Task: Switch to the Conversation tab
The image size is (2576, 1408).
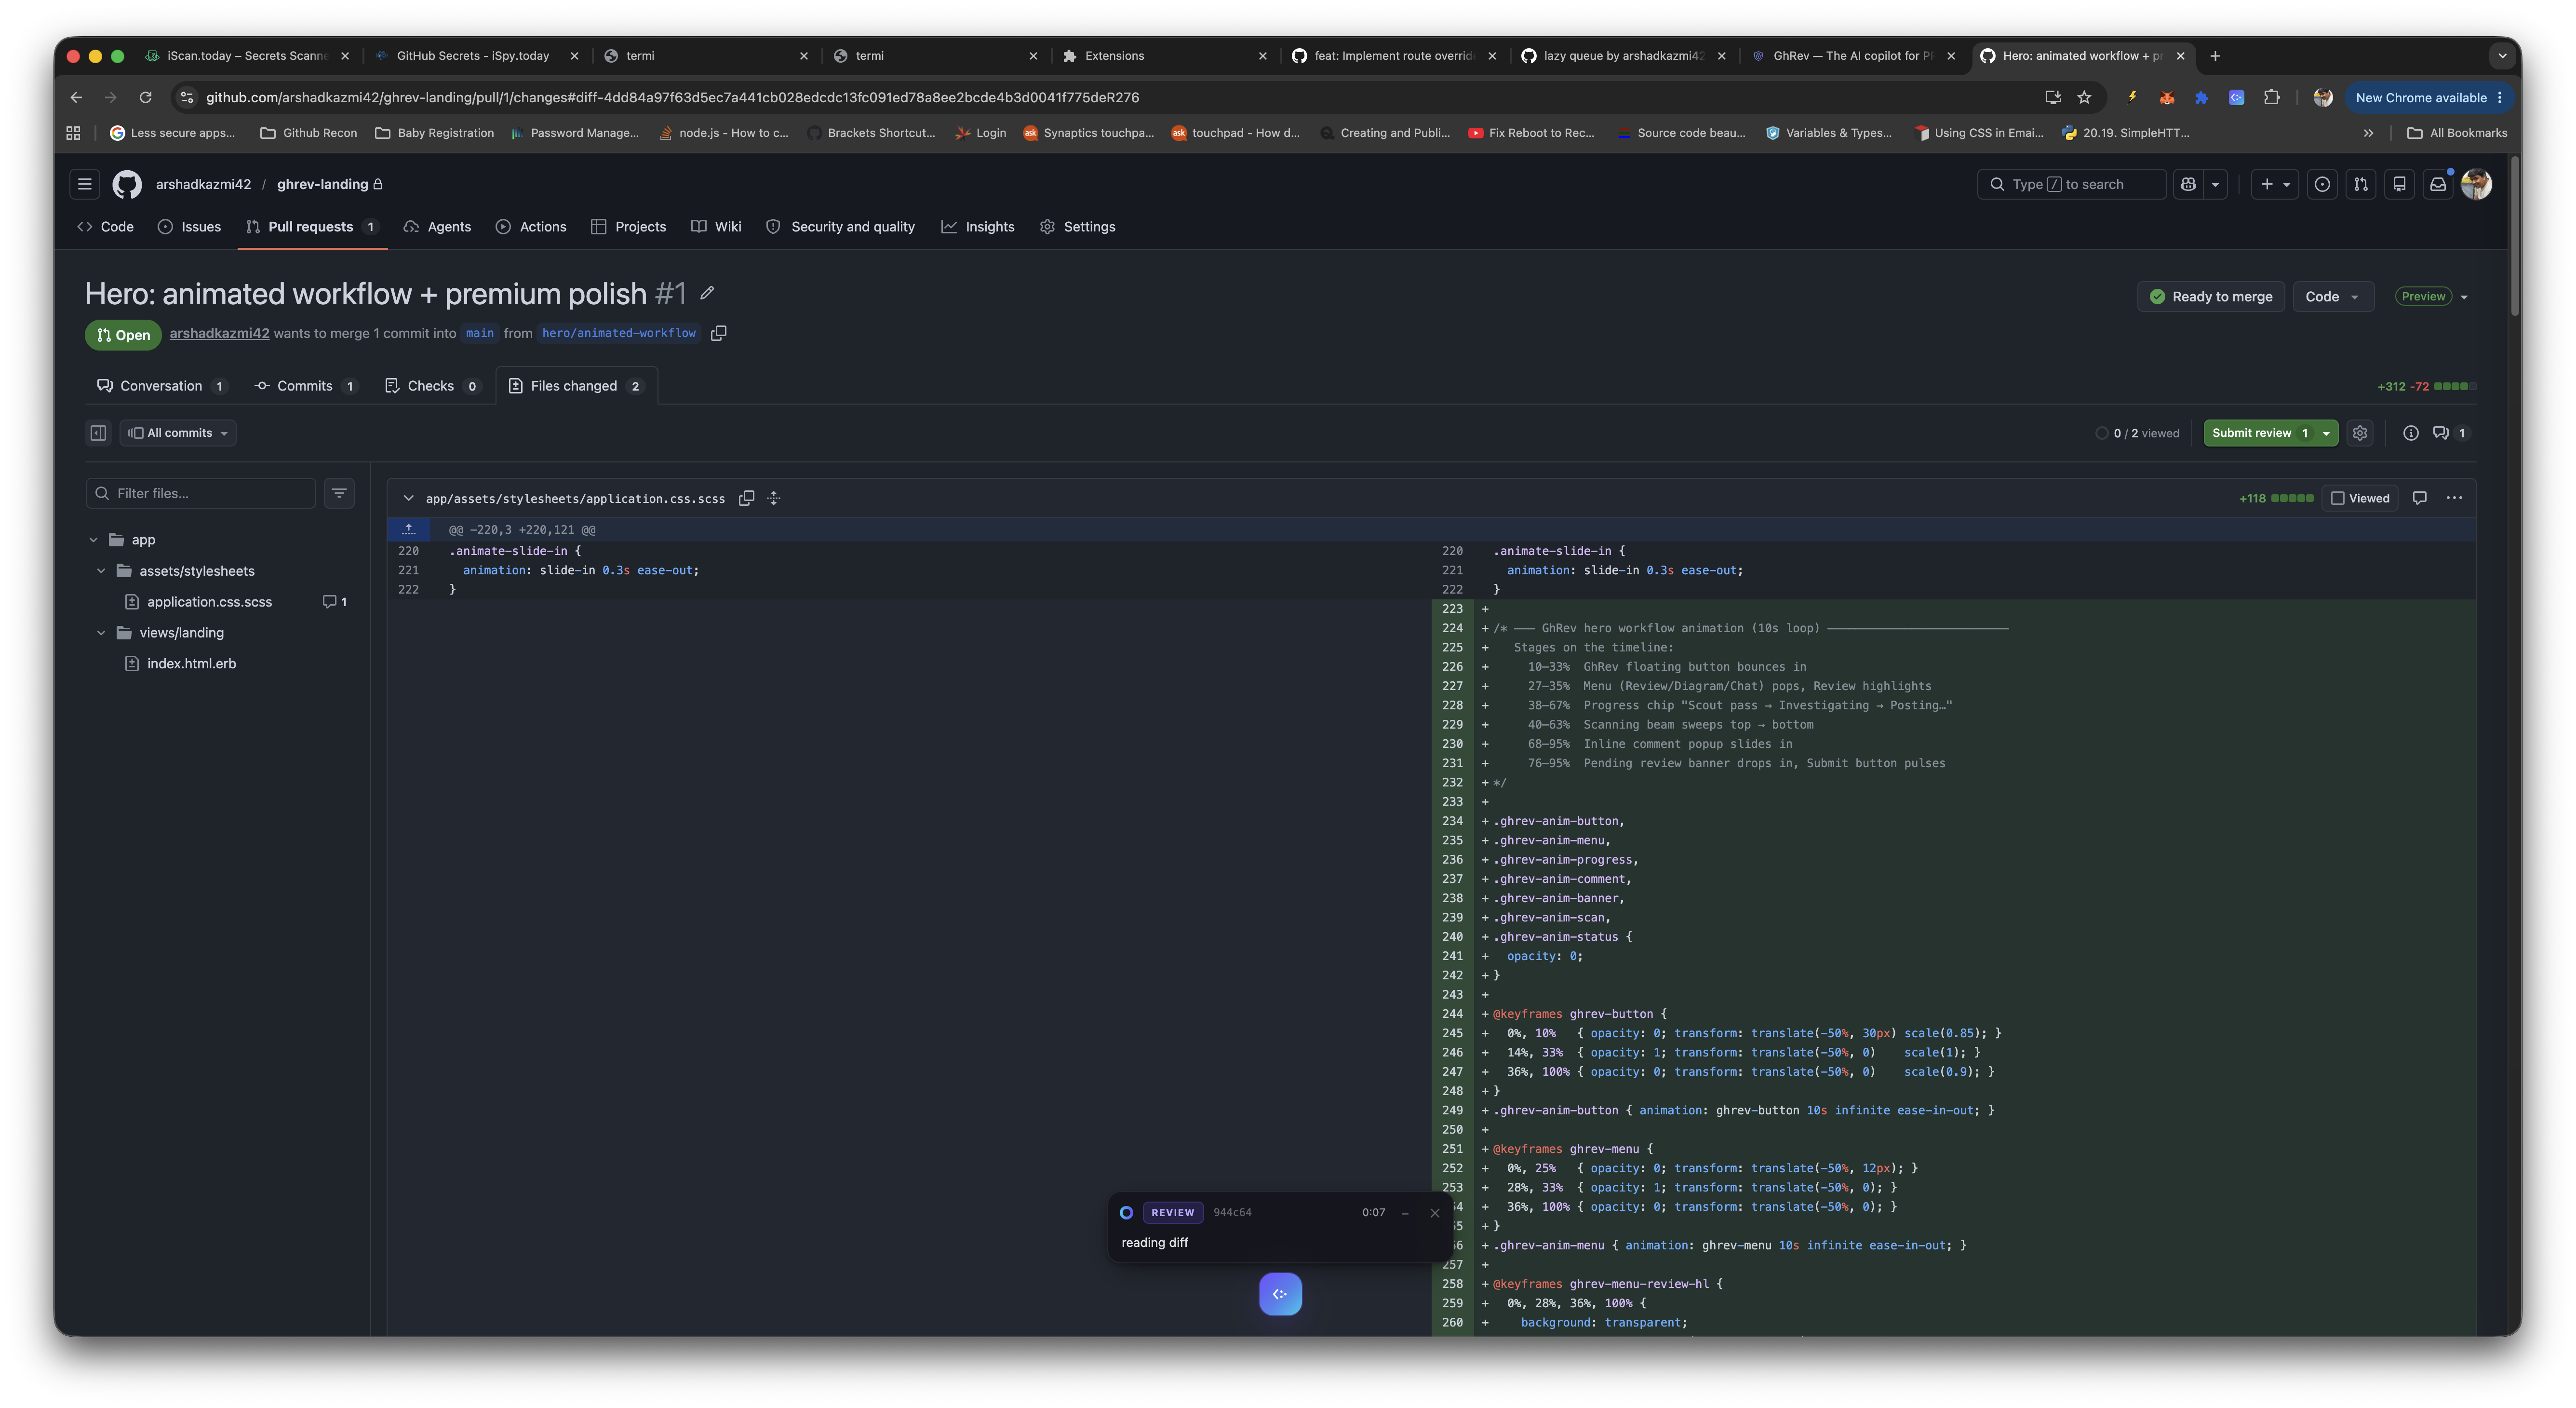Action: 162,386
